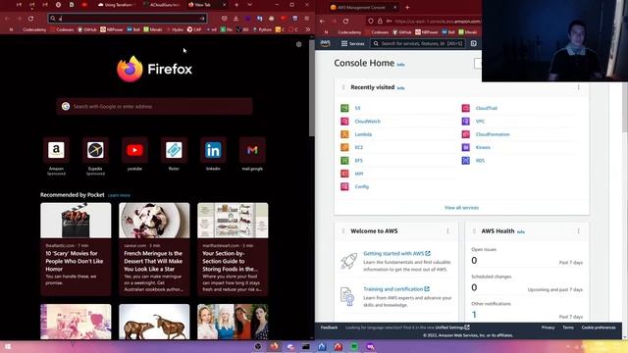Screen dimensions: 628x353
Task: Open the Expedia shortcut tile
Action: point(95,150)
